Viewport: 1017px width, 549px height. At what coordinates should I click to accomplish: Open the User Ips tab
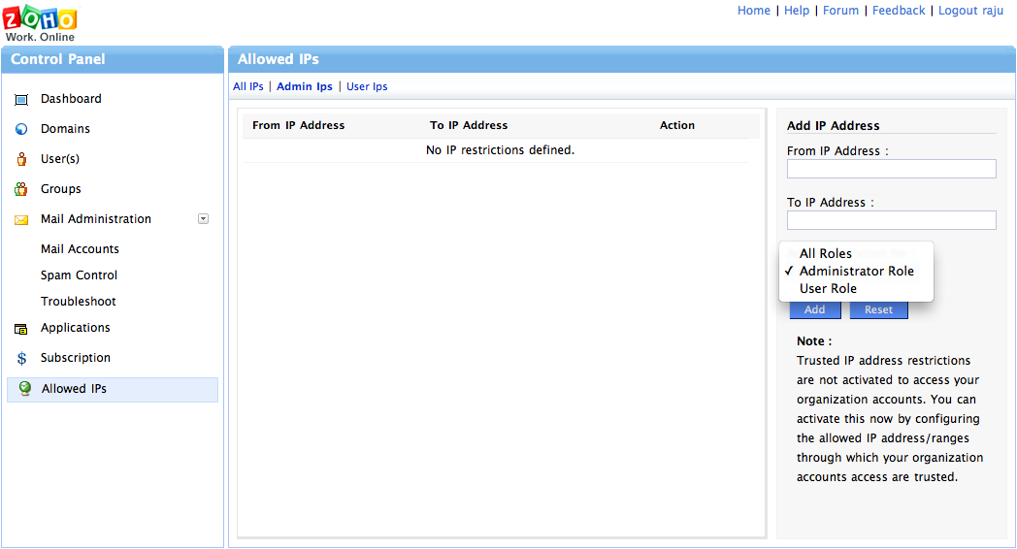[367, 86]
